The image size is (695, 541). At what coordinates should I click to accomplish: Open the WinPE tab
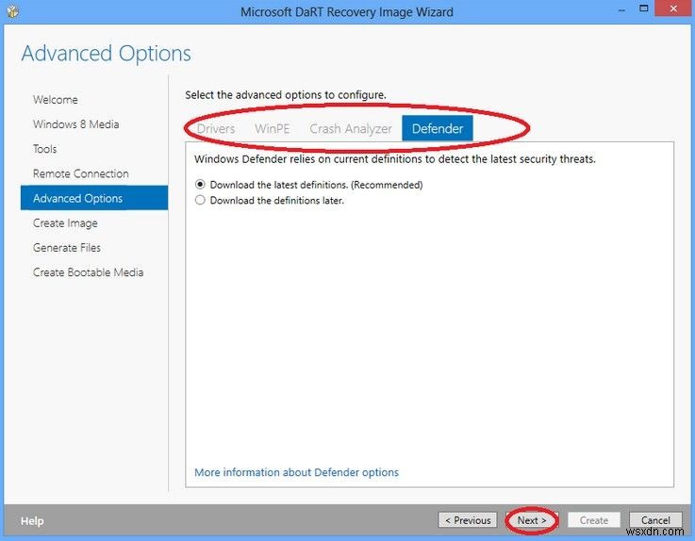click(x=273, y=128)
